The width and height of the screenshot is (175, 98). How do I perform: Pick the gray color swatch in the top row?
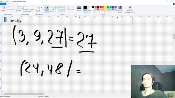[96, 7]
